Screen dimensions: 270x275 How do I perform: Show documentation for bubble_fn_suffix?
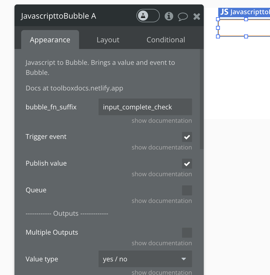[161, 121]
